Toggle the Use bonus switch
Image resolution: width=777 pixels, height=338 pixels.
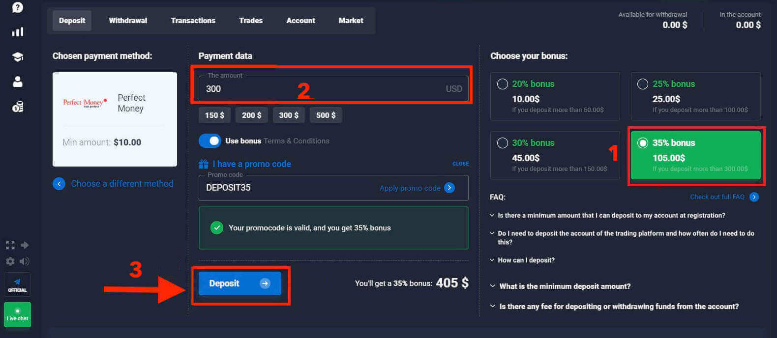pyautogui.click(x=210, y=141)
